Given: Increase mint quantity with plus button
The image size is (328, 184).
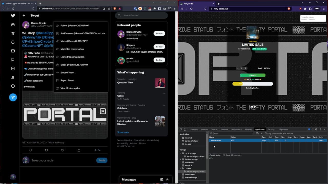Looking at the screenshot, I should (x=245, y=68).
